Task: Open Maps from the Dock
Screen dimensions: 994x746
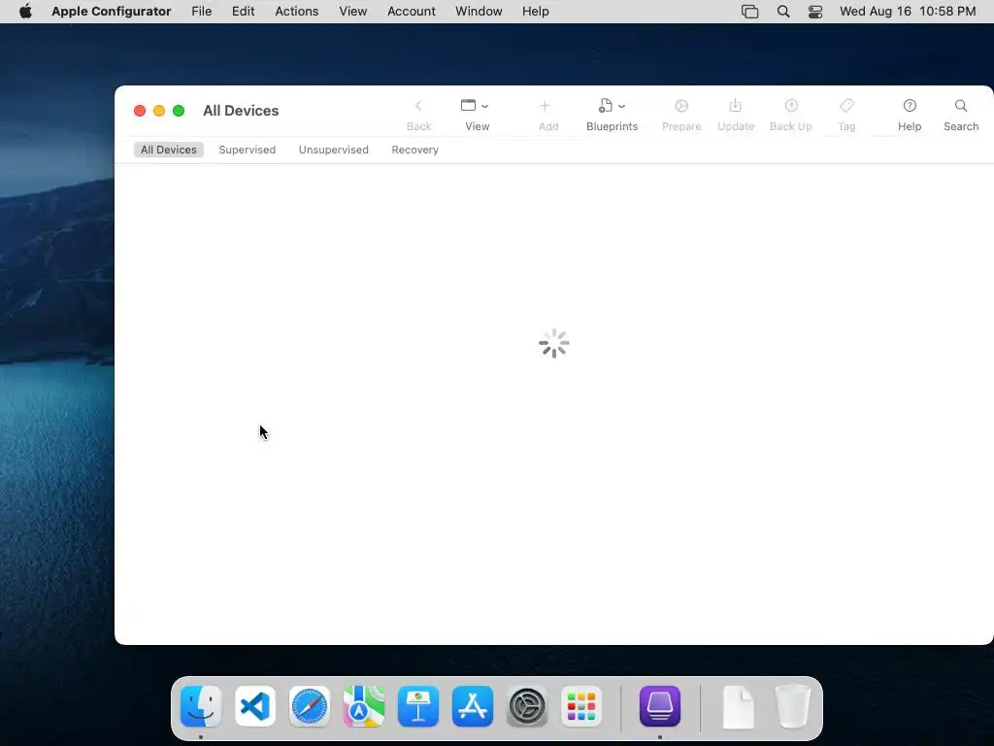Action: (x=364, y=706)
